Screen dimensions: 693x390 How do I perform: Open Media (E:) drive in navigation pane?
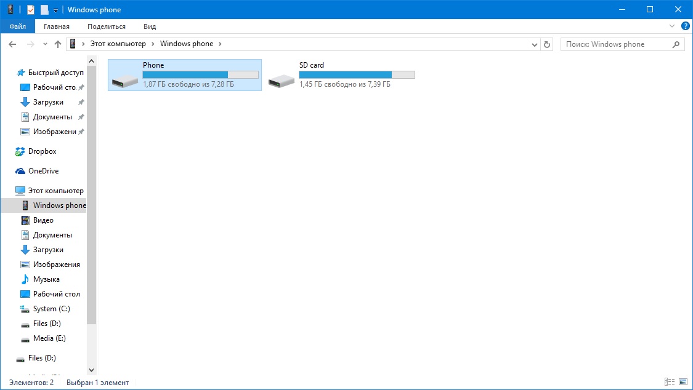49,338
